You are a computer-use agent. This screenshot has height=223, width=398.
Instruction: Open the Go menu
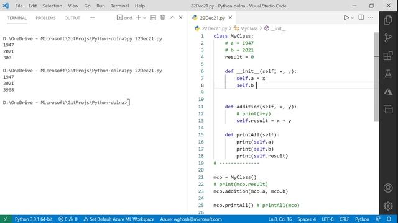[x=87, y=6]
